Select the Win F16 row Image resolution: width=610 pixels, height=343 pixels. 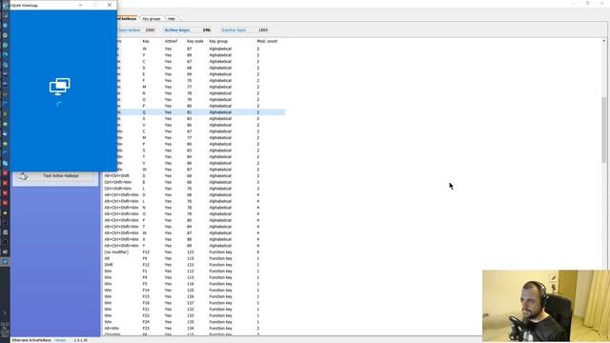193,303
